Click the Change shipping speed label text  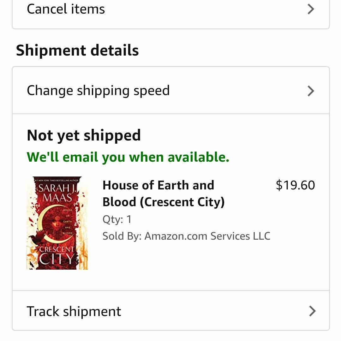98,91
